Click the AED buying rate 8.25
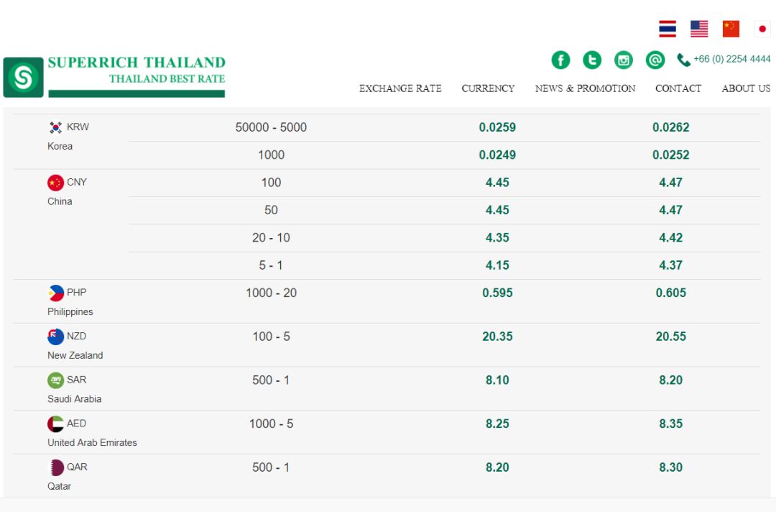This screenshot has width=776, height=512. click(x=497, y=424)
